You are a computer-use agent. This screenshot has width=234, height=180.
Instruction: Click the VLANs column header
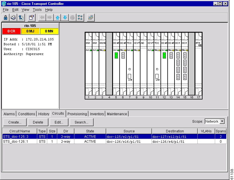click(x=206, y=131)
